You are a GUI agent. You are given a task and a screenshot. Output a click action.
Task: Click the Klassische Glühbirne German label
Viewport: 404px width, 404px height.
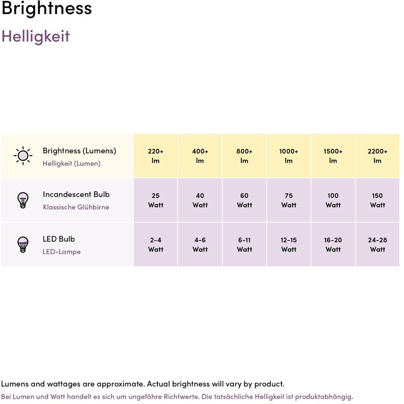click(76, 207)
